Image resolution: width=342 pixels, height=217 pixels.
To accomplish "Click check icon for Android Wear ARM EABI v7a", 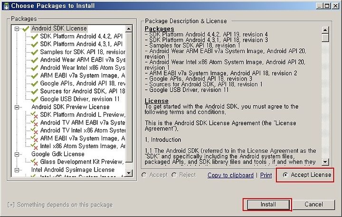I will coord(35,60).
